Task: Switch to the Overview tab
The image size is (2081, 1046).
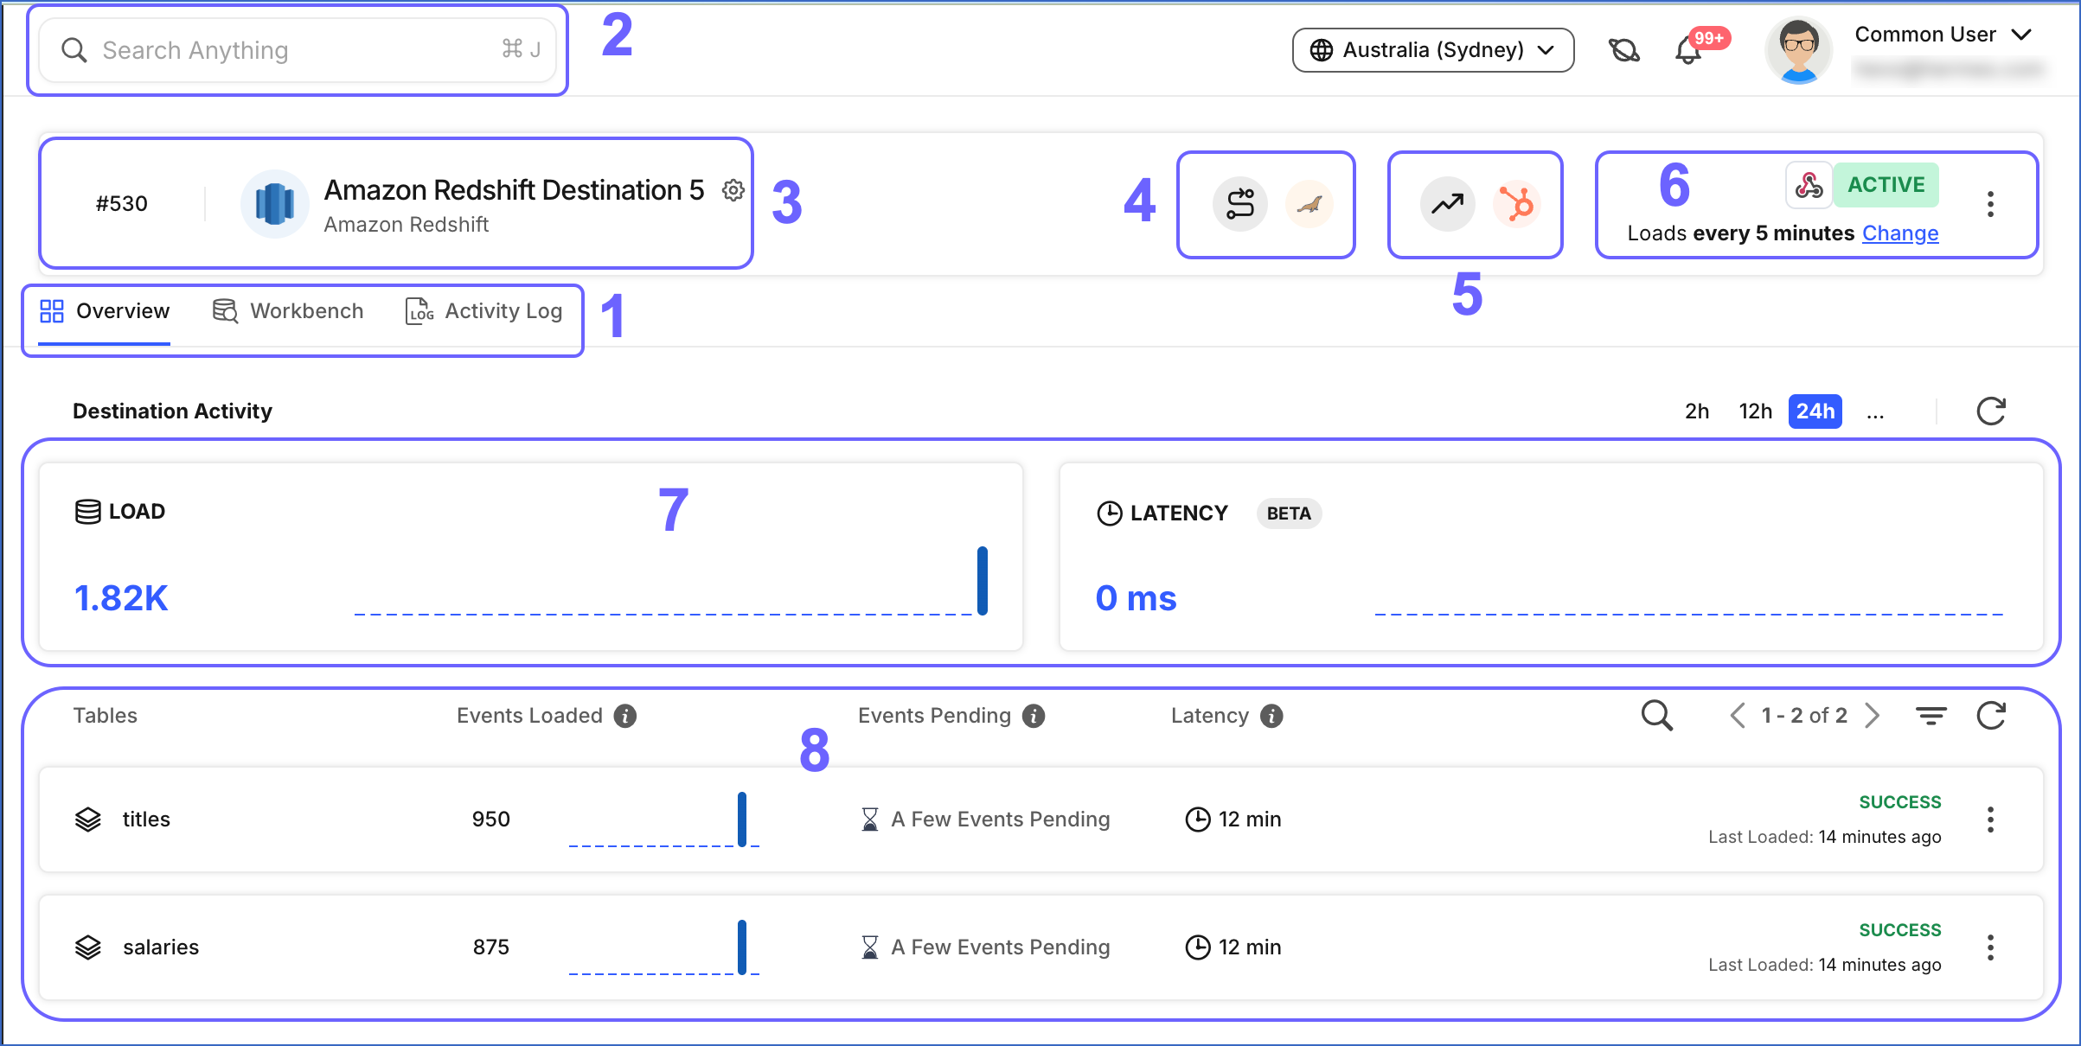Action: [105, 311]
